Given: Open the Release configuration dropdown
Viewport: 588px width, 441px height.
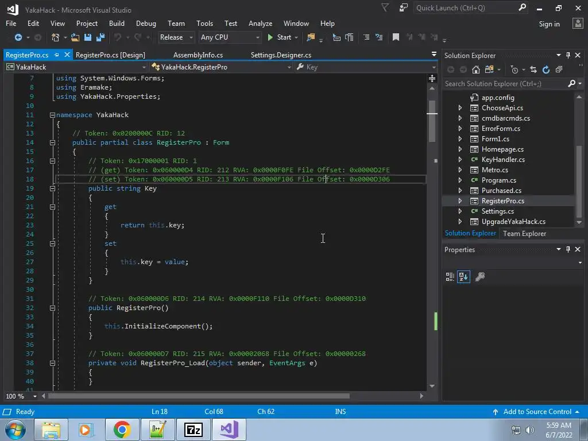Looking at the screenshot, I should 176,37.
